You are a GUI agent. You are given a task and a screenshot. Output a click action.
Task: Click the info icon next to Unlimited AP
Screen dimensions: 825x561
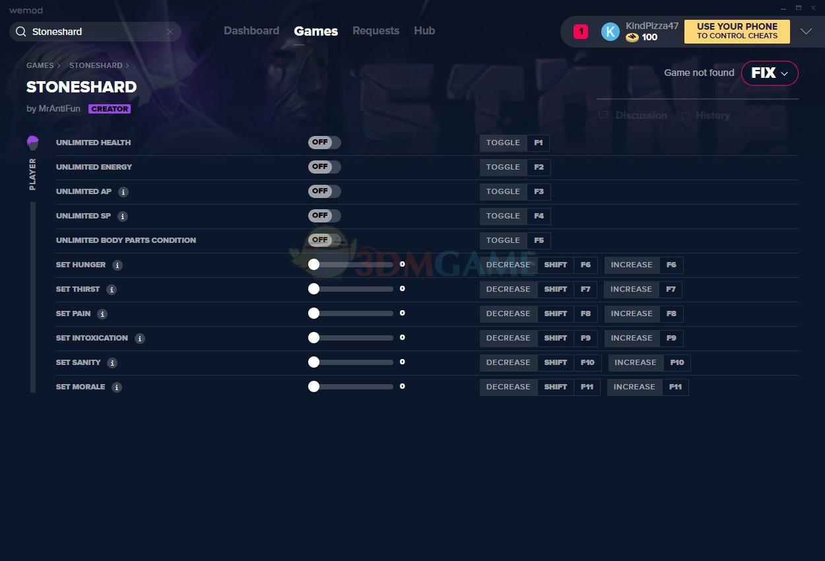123,192
